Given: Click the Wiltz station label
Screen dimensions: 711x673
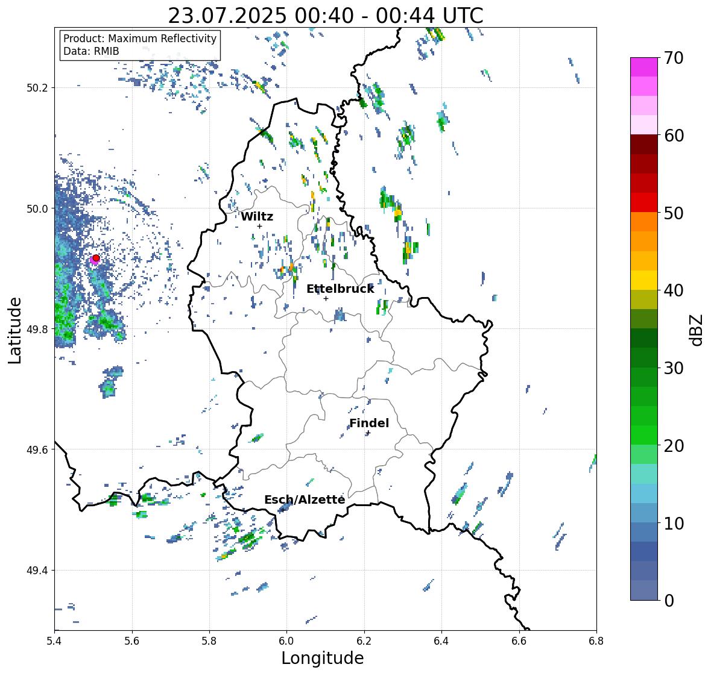Looking at the screenshot, I should (x=257, y=216).
